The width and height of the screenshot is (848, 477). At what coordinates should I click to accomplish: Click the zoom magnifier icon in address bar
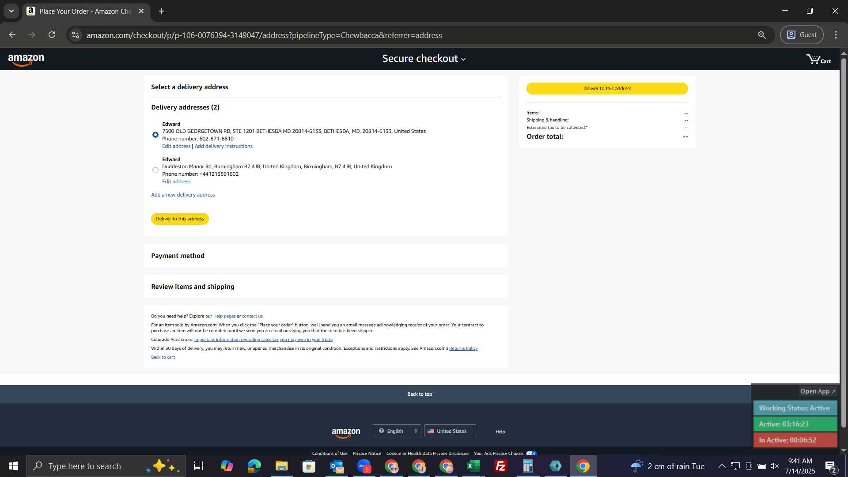(762, 35)
